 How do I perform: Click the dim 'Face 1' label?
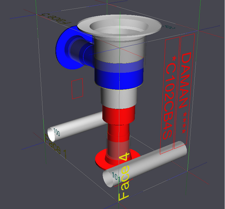tap(55, 147)
